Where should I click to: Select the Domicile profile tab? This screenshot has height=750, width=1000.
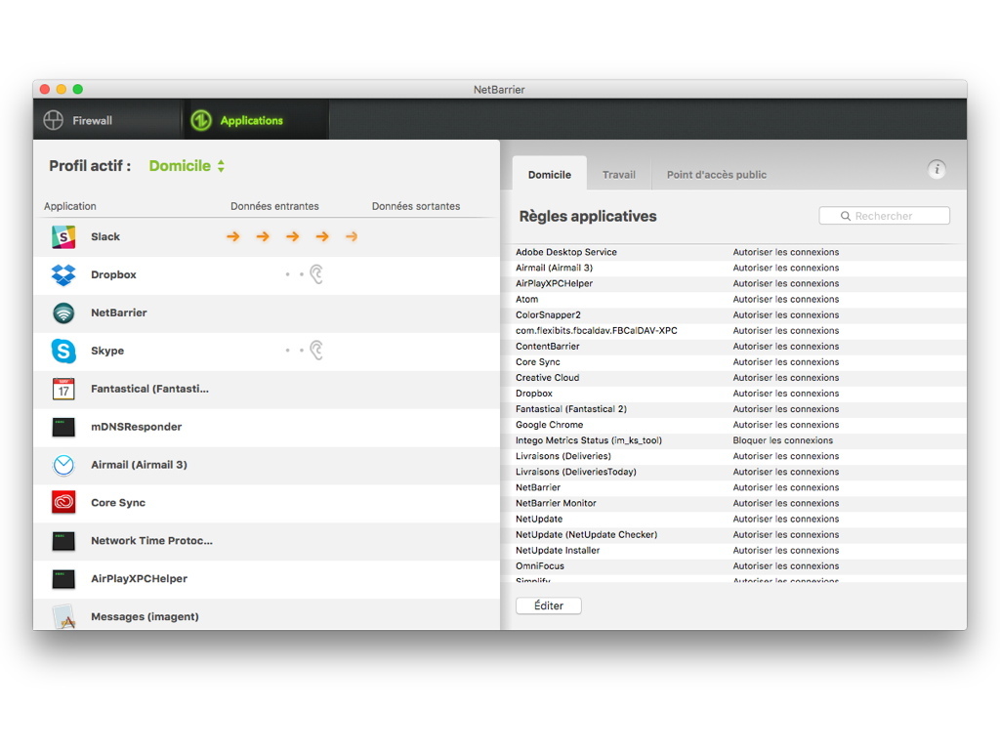click(x=550, y=174)
